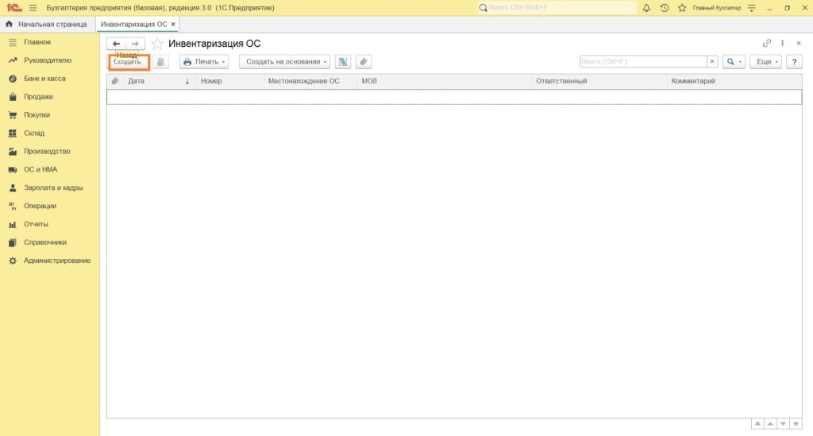Sort by the Дата column header
This screenshot has height=436, width=813.
tap(160, 81)
